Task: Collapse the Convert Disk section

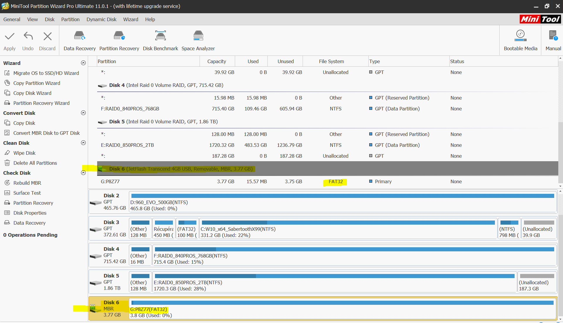Action: click(x=83, y=113)
